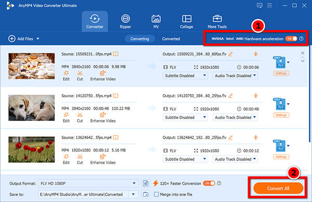Remove the 15509231 video with X icon
The image size is (312, 202).
coord(303,53)
